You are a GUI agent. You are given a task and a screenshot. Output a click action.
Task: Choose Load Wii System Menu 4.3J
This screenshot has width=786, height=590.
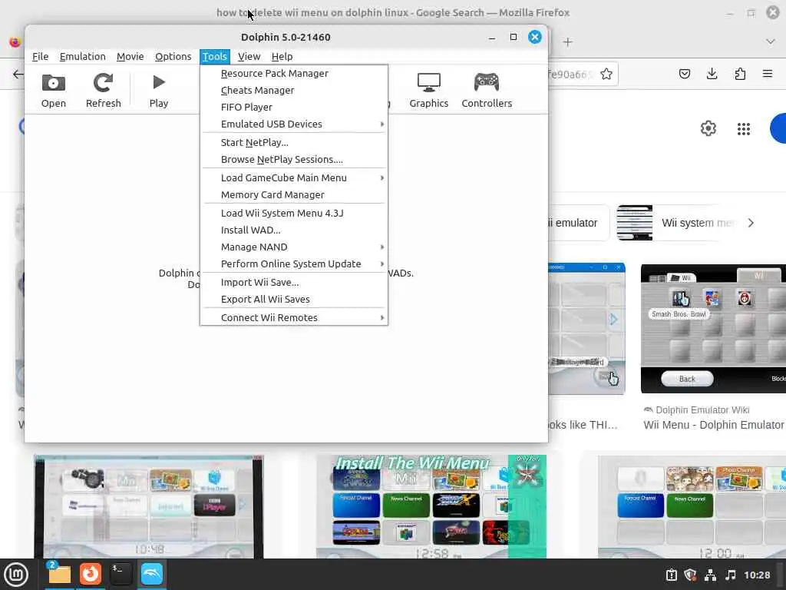click(294, 214)
